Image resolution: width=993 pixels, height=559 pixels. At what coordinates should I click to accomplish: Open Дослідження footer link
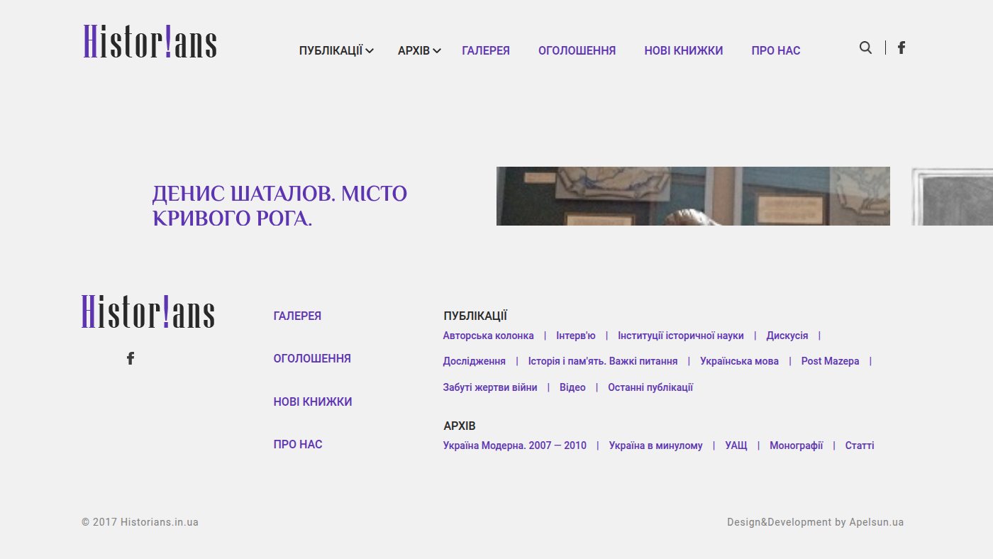(475, 361)
